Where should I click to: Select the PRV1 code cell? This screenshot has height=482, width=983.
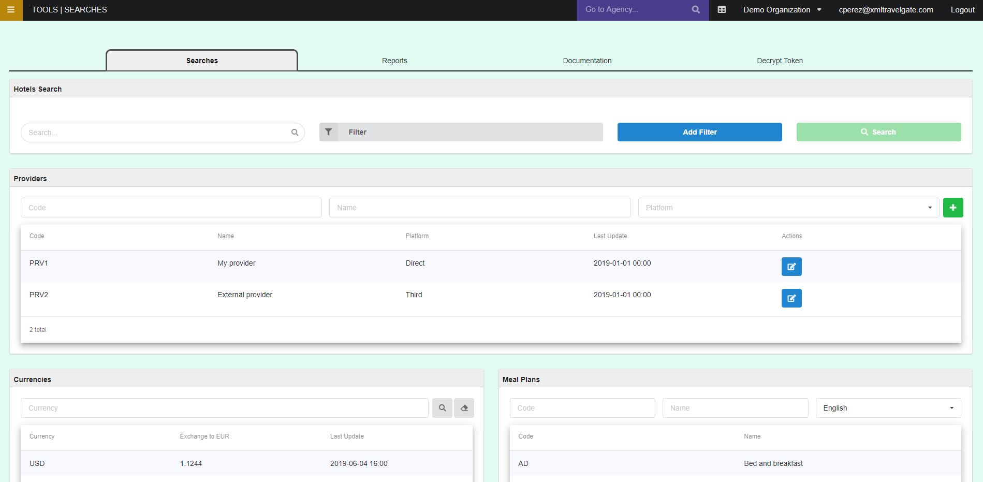(39, 263)
